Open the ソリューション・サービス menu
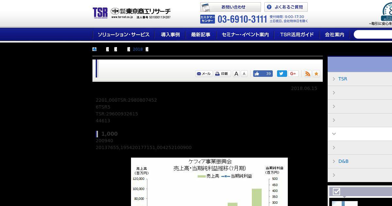This screenshot has width=392, height=206. (x=123, y=35)
